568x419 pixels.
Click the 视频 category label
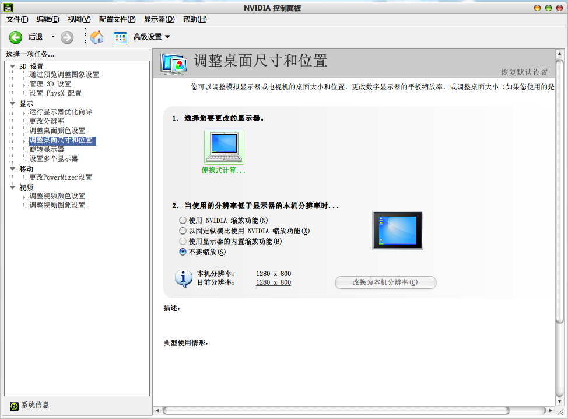tap(26, 188)
